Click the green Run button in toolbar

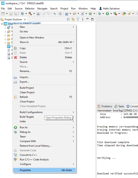[107, 14]
